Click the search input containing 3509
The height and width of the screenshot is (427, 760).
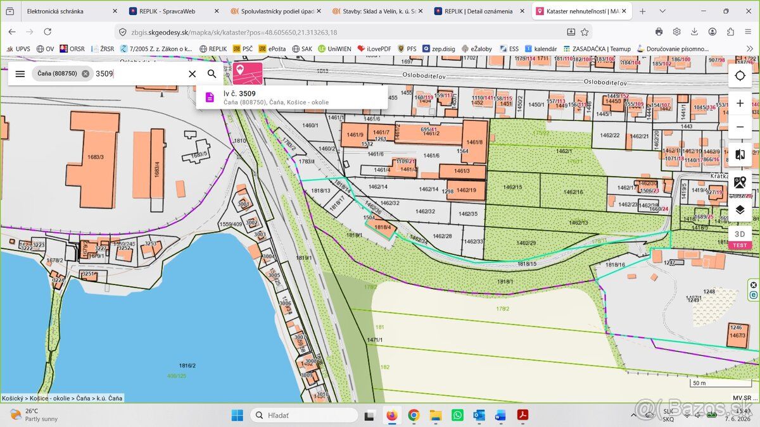coord(139,73)
